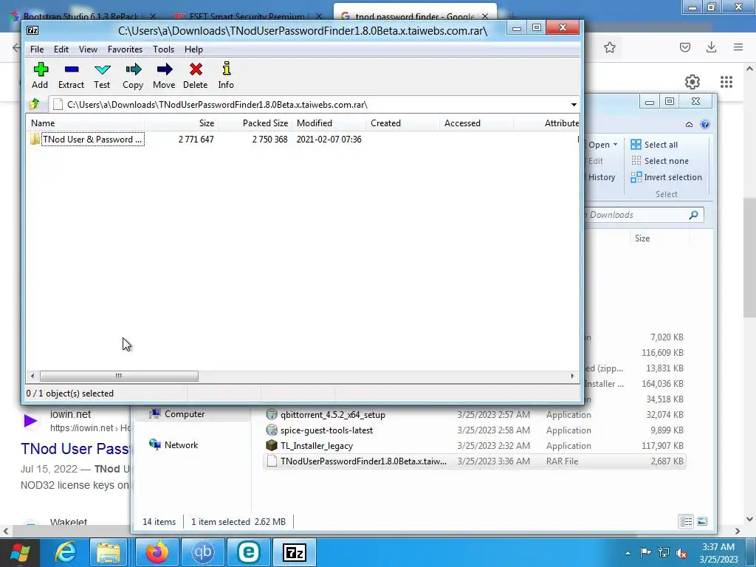Click History in Explorer ribbon
Viewport: 756px width, 567px height.
coord(601,177)
